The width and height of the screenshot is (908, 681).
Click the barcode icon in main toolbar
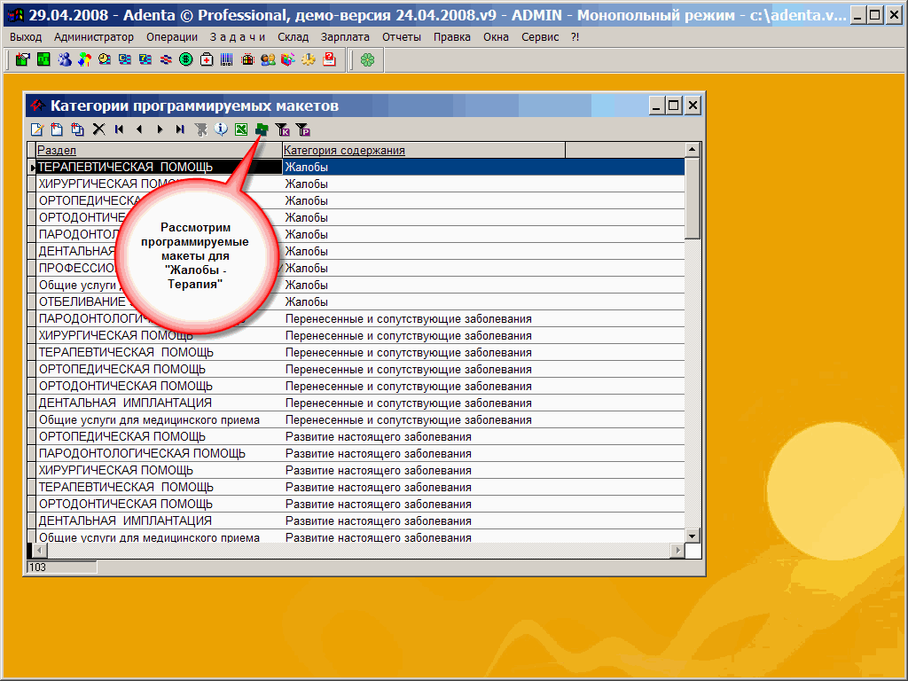tap(227, 59)
